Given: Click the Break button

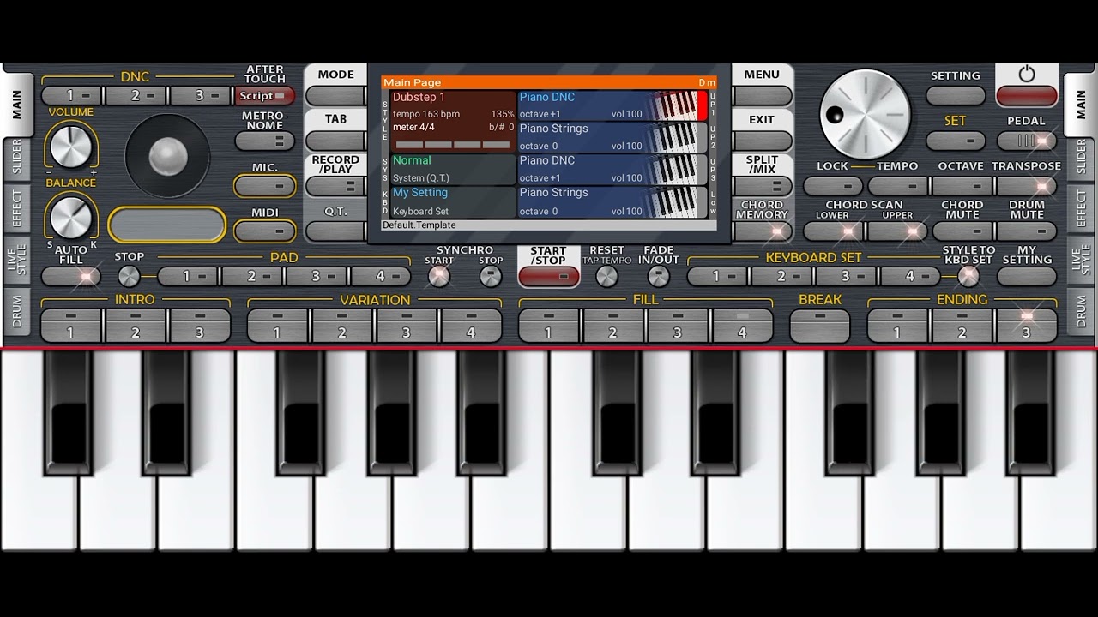Looking at the screenshot, I should (820, 326).
